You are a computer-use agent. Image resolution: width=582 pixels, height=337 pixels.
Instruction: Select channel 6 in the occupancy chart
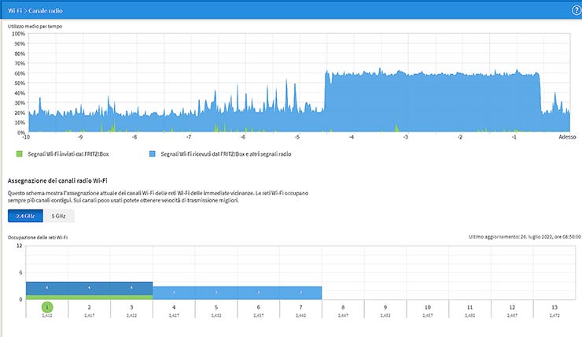click(x=259, y=307)
